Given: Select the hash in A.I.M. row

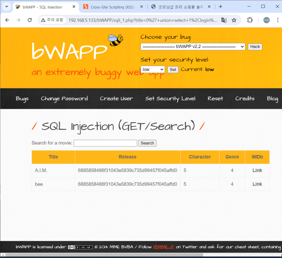Looking at the screenshot, I should point(128,170).
